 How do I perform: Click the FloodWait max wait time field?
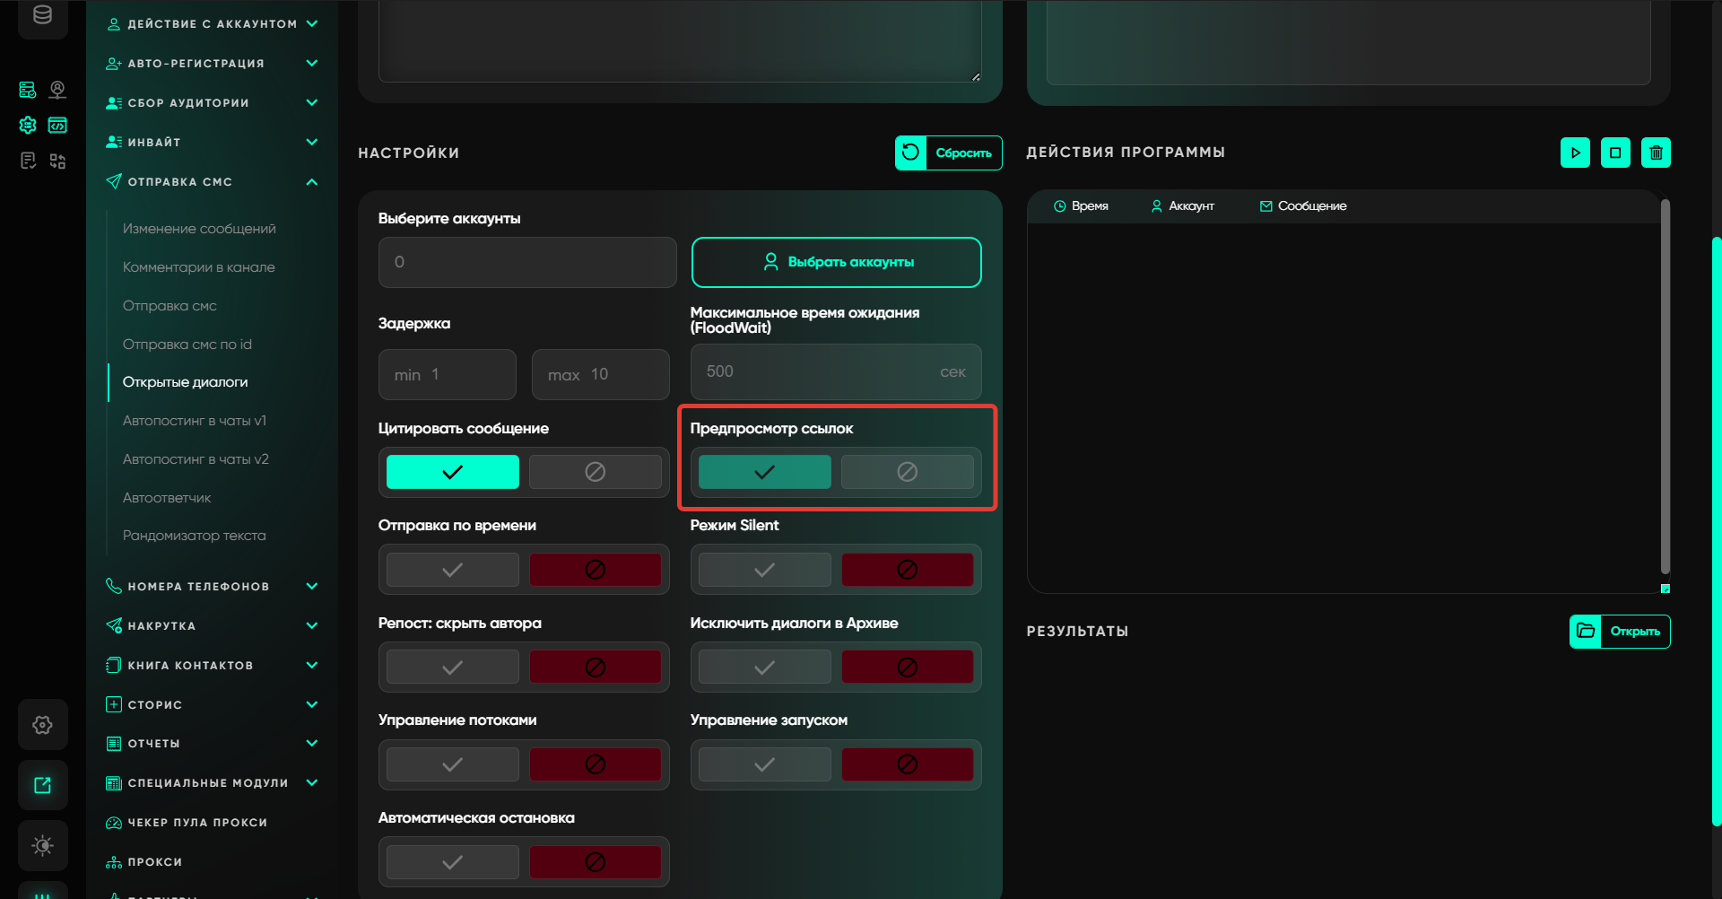coord(816,371)
